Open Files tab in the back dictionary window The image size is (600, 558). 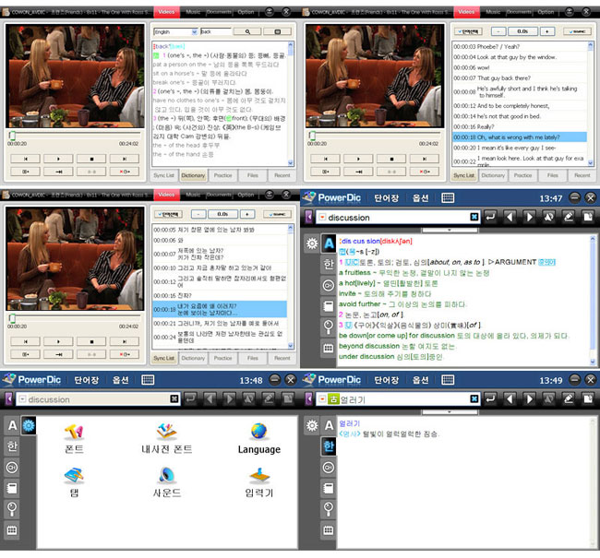point(253,175)
